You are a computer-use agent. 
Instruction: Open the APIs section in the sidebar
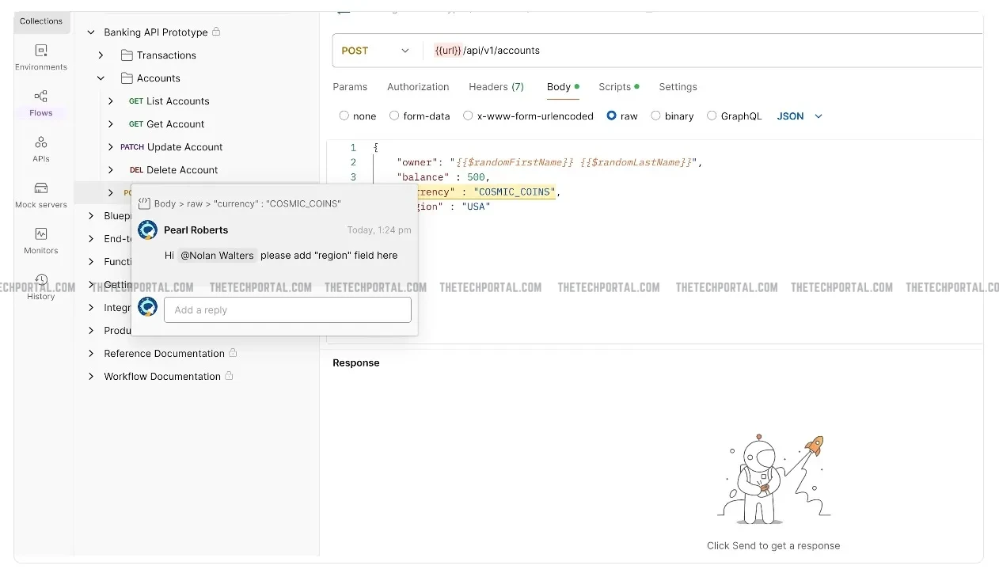coord(41,149)
